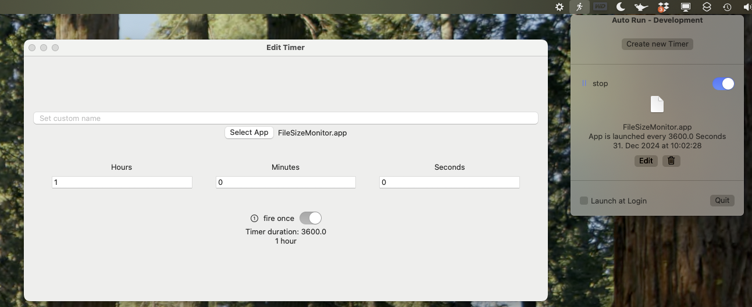752x307 pixels.
Task: Click the FileSizeMonitor.app text beside Select App
Action: click(312, 133)
